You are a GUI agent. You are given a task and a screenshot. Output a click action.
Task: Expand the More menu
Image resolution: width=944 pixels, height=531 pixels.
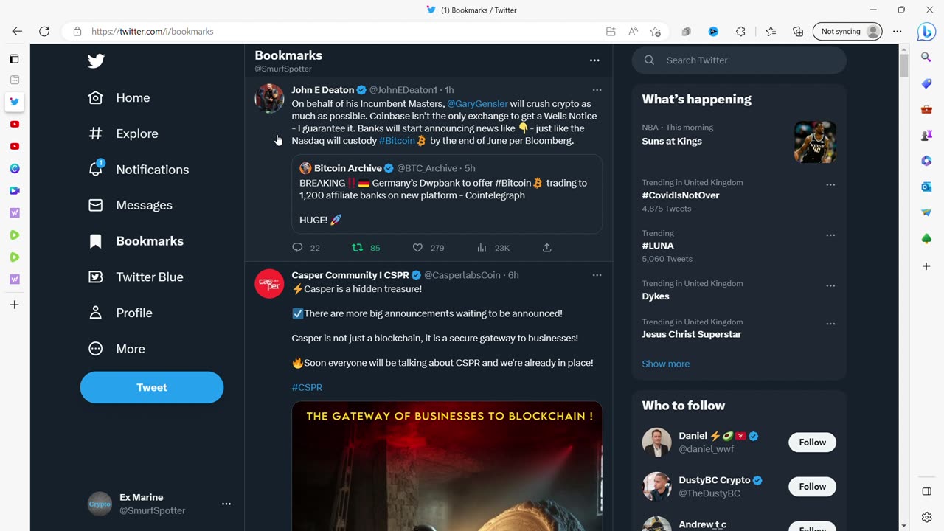pos(117,349)
